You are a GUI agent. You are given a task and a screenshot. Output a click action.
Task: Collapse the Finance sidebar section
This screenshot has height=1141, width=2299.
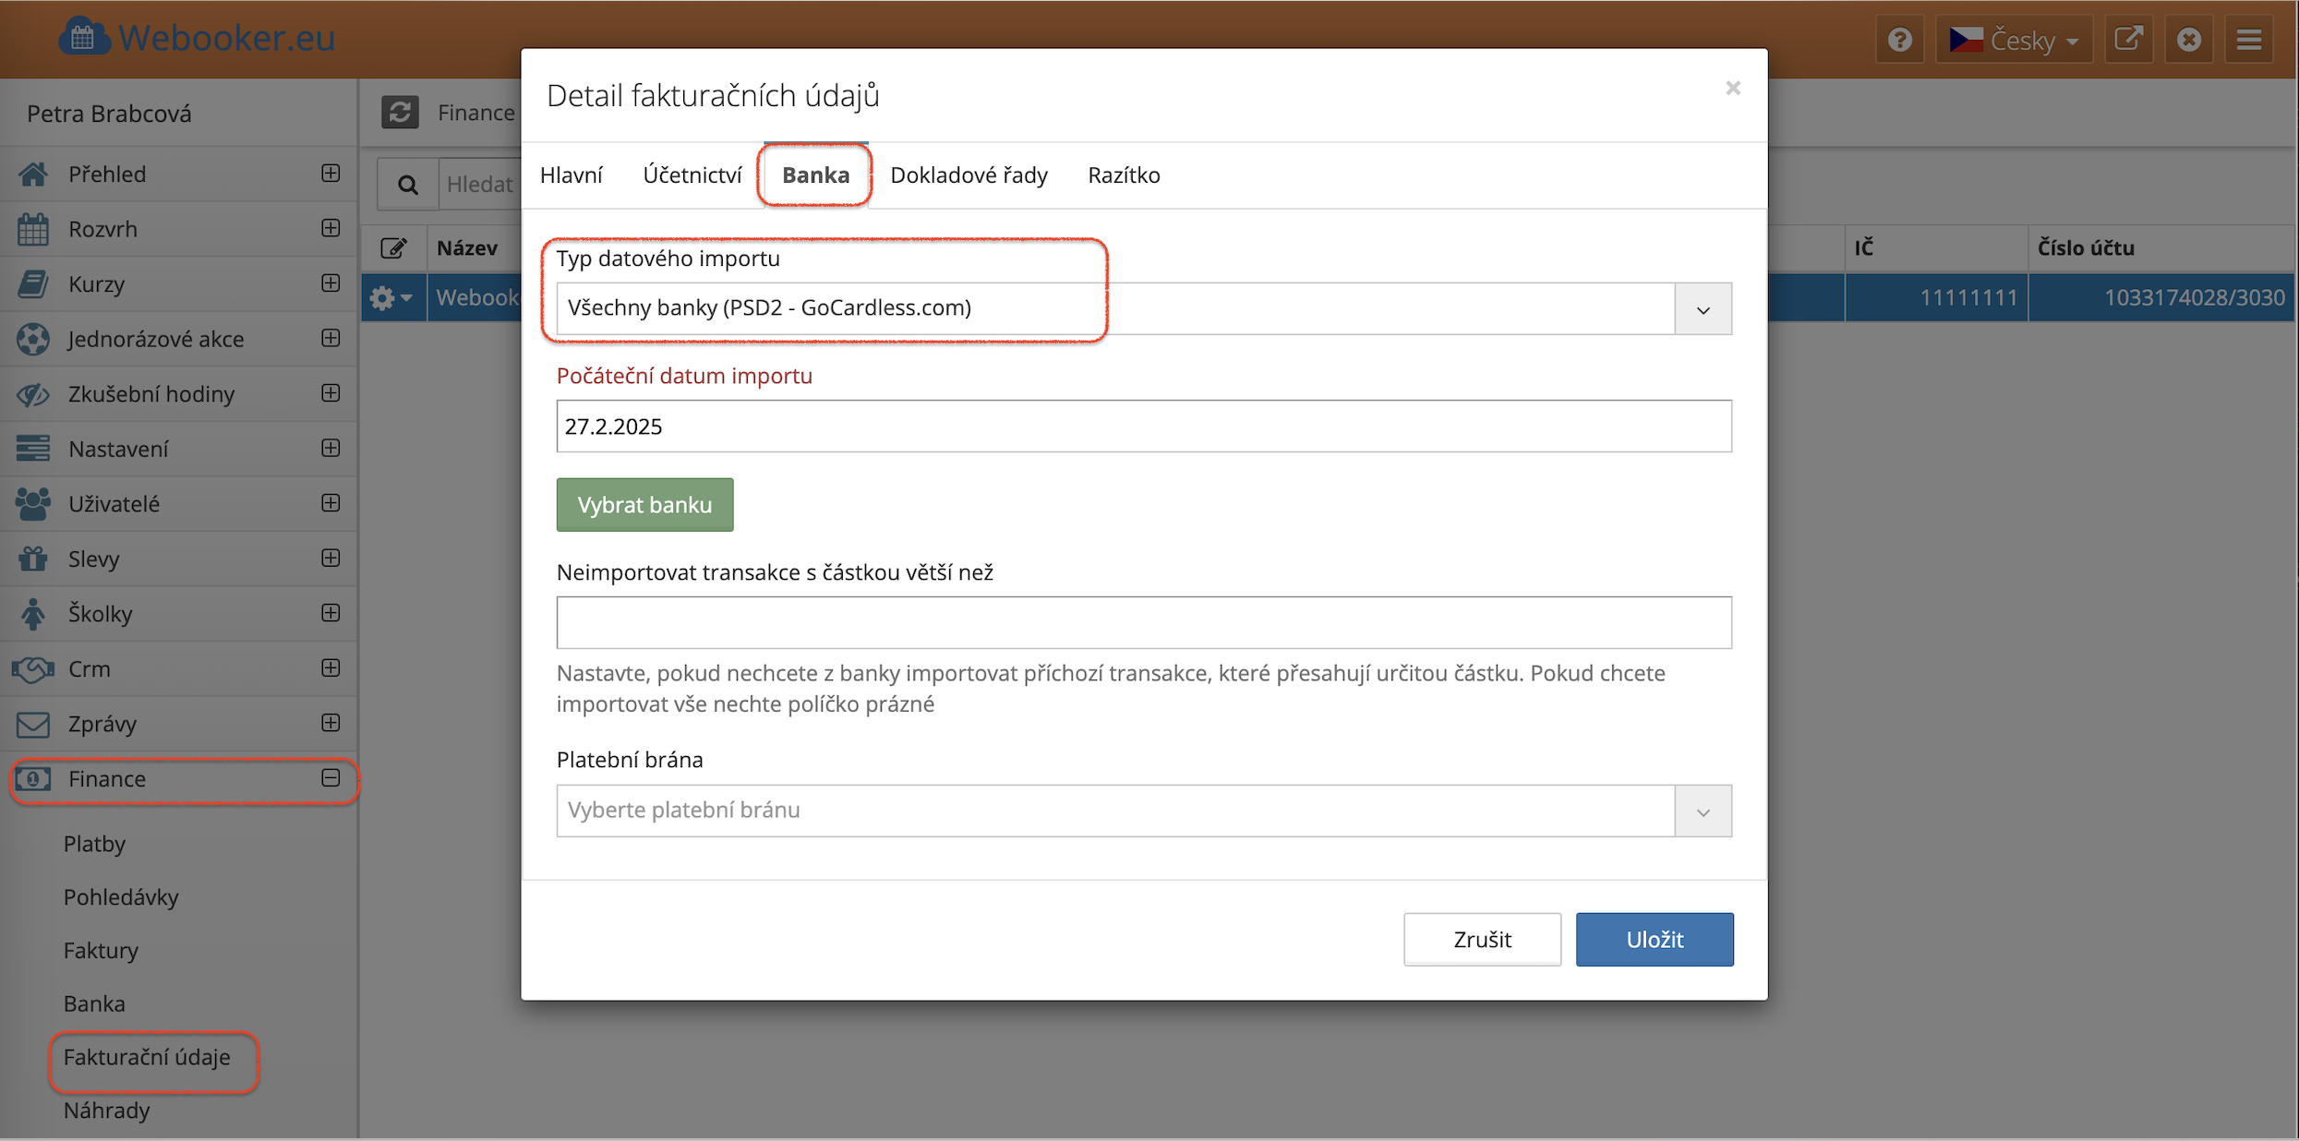(x=331, y=778)
